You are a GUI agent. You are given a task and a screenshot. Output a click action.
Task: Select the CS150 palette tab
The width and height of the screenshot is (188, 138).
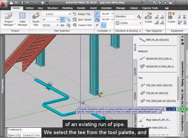pos(135,72)
